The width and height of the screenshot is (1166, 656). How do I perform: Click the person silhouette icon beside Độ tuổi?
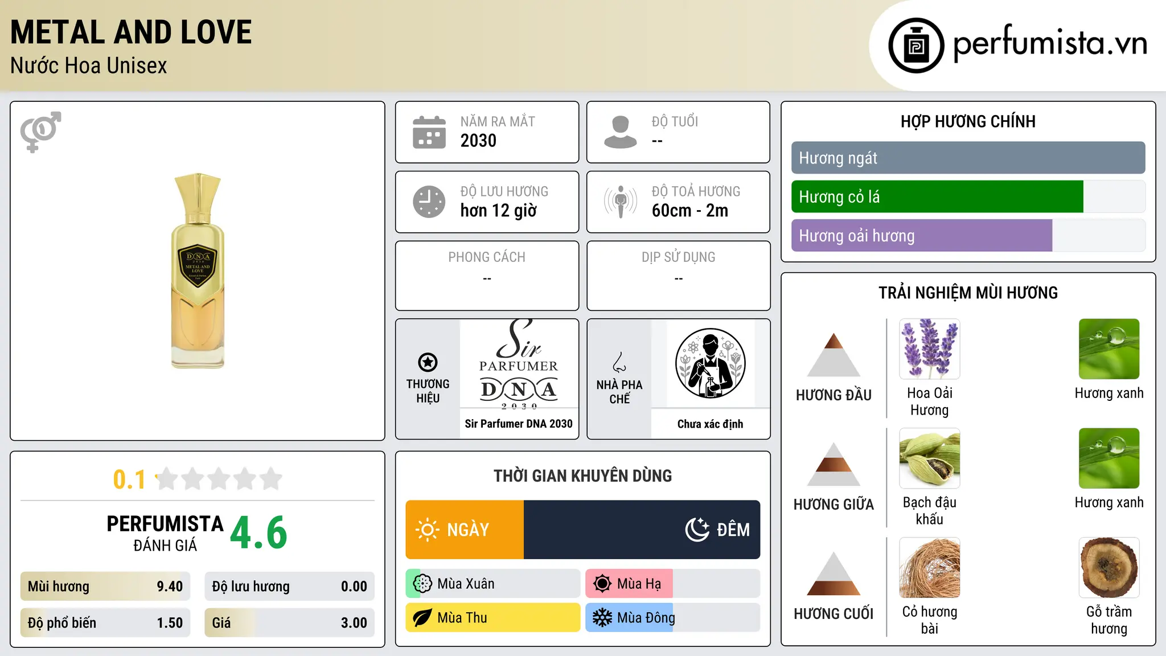tap(621, 132)
